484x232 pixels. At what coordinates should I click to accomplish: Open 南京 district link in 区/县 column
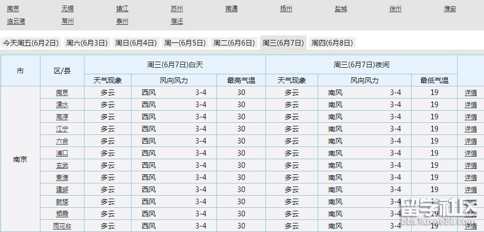(x=62, y=92)
